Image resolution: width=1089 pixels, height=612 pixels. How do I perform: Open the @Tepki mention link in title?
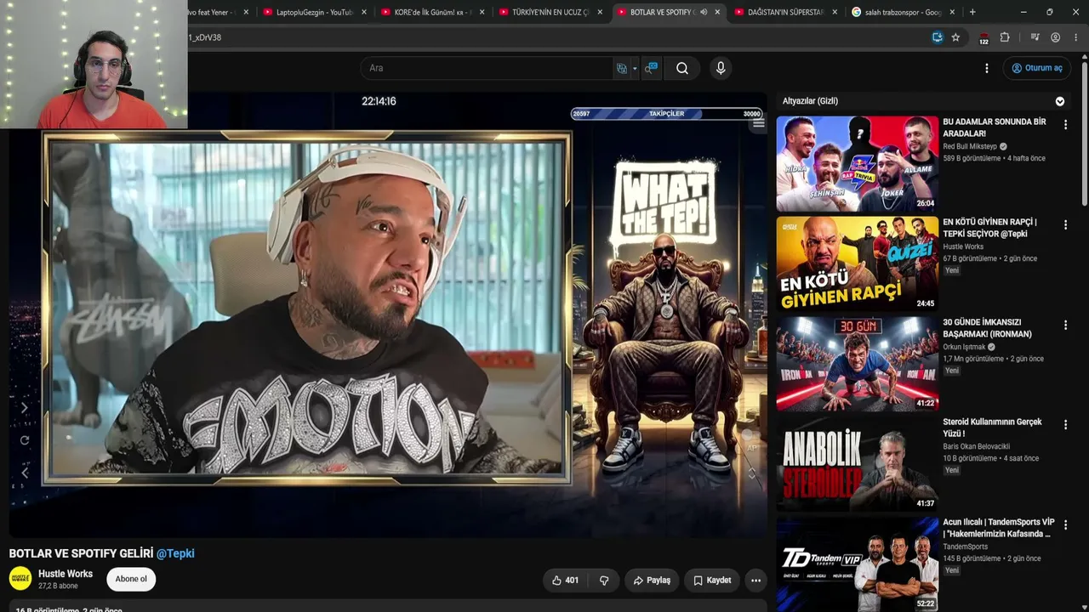click(175, 553)
